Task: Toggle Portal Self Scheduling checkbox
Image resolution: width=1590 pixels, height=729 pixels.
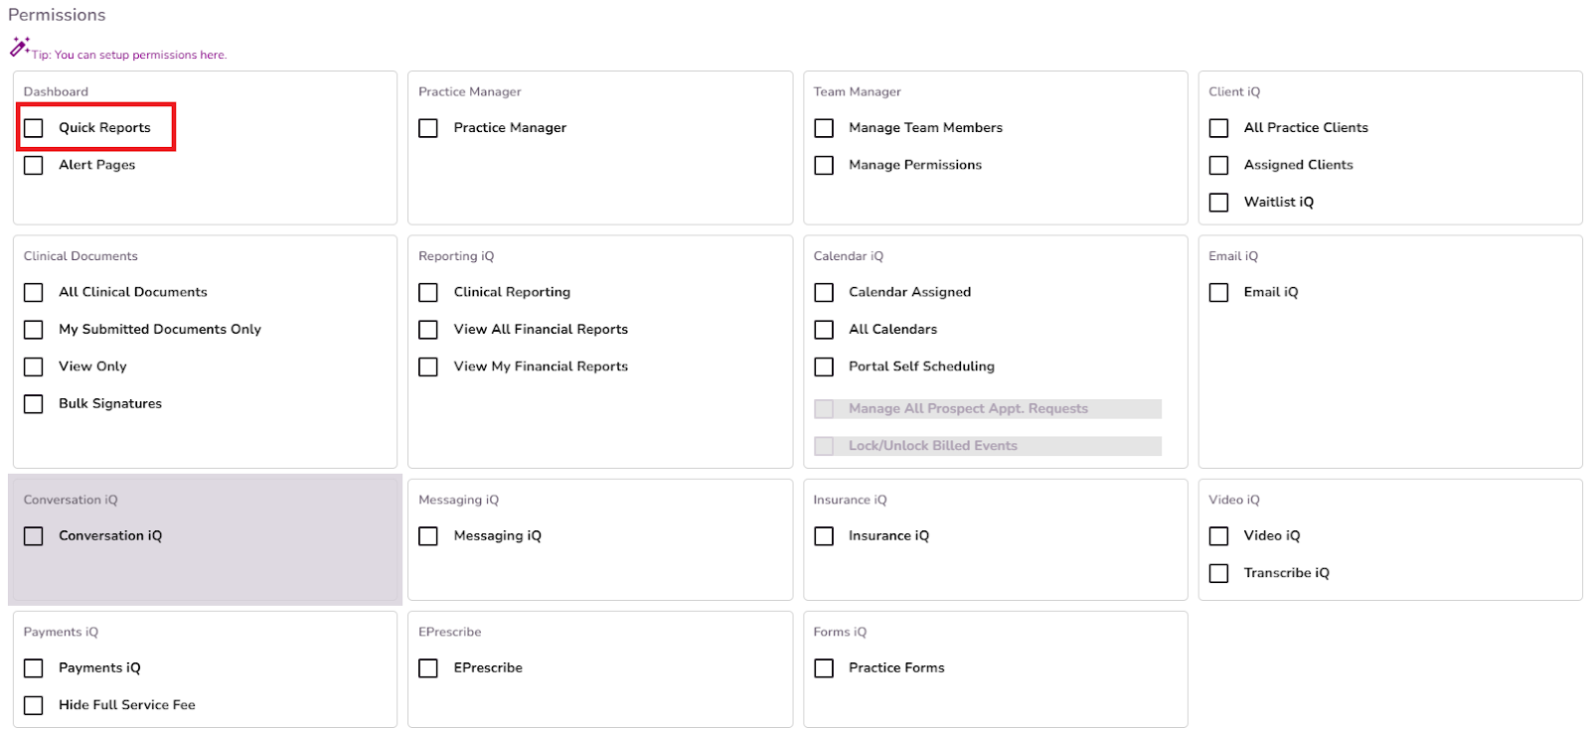Action: click(824, 366)
